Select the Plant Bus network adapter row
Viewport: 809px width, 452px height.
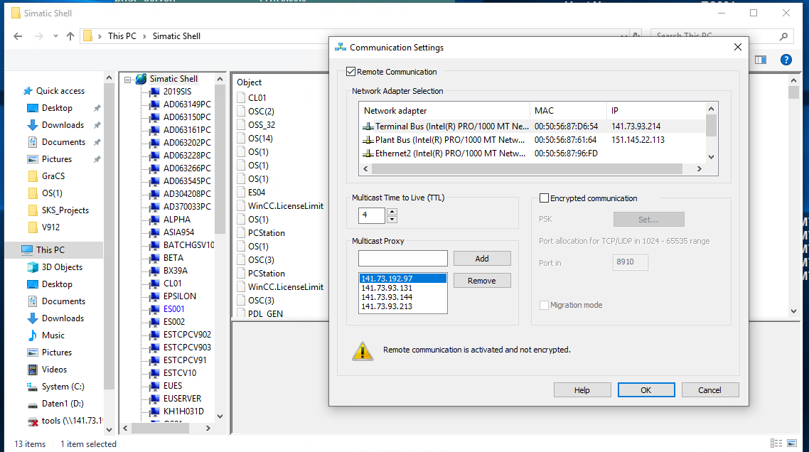coord(532,140)
